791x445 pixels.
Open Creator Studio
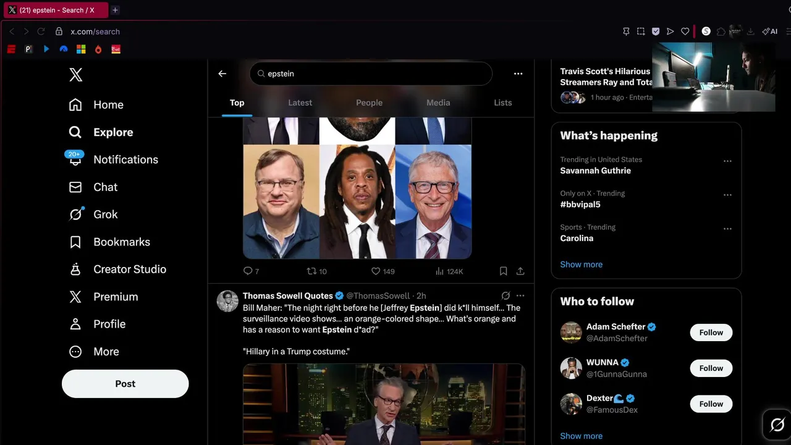(117, 269)
